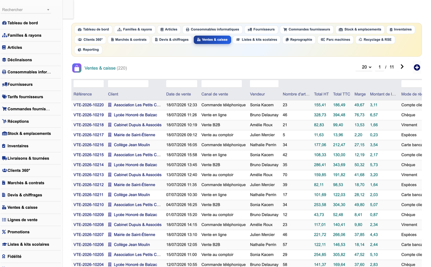
Task: Click the Commandes fournisseurs sidebar cart icon
Action: (x=4, y=109)
